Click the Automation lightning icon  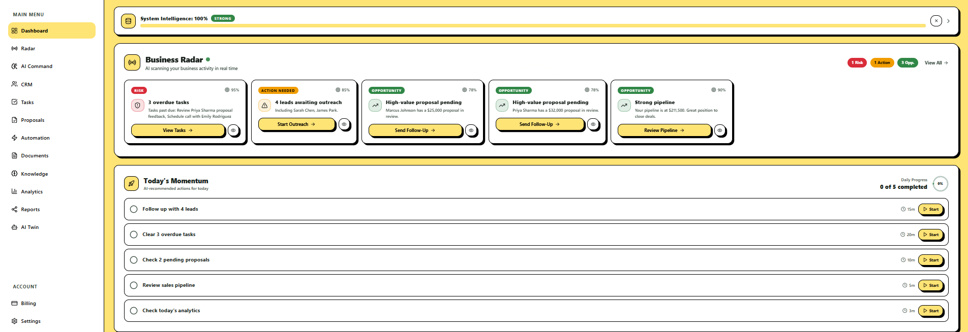coord(14,138)
